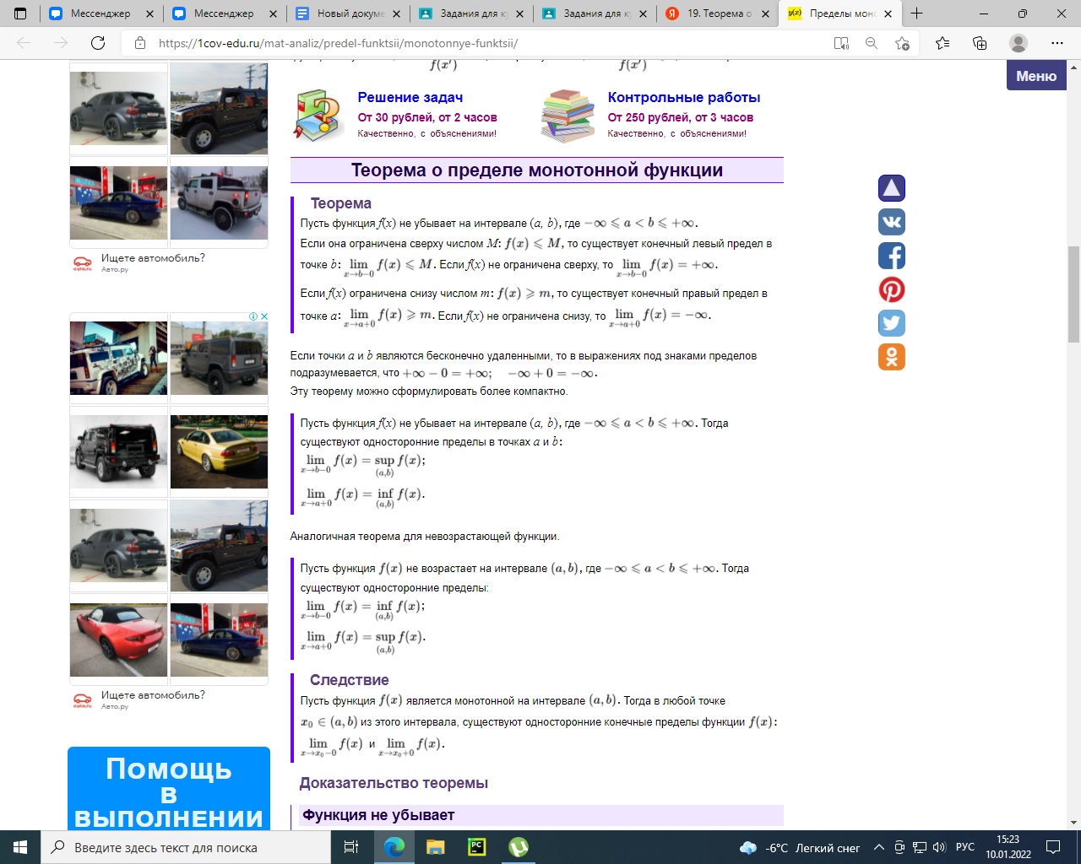Close the car ad with X icon

263,316
